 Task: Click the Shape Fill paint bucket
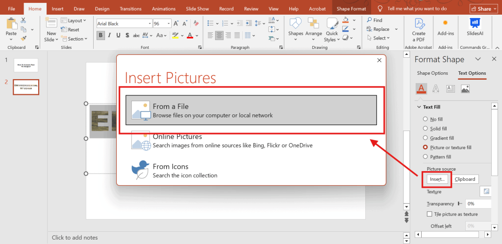(346, 20)
